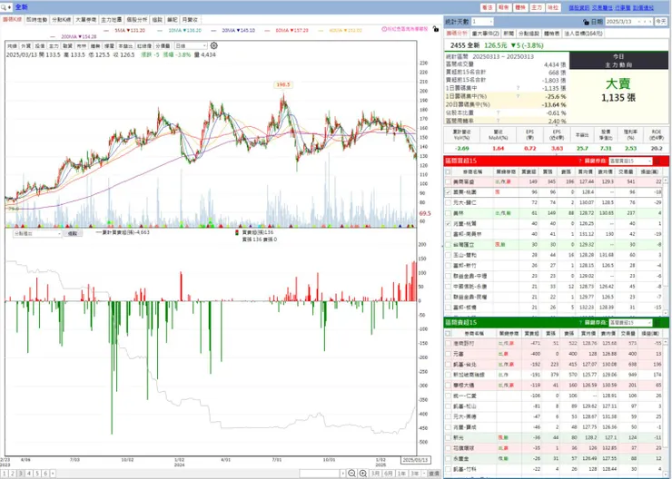This screenshot has height=479, width=672.
Task: Tick the checkbox for 台灣匯立 row
Action: (449, 245)
